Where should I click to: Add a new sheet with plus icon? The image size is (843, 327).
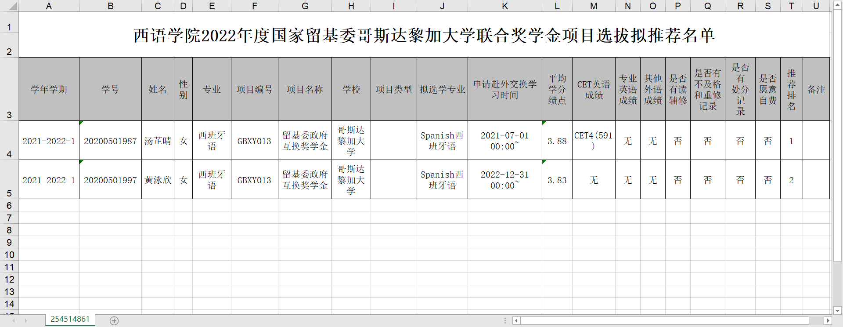pyautogui.click(x=114, y=321)
